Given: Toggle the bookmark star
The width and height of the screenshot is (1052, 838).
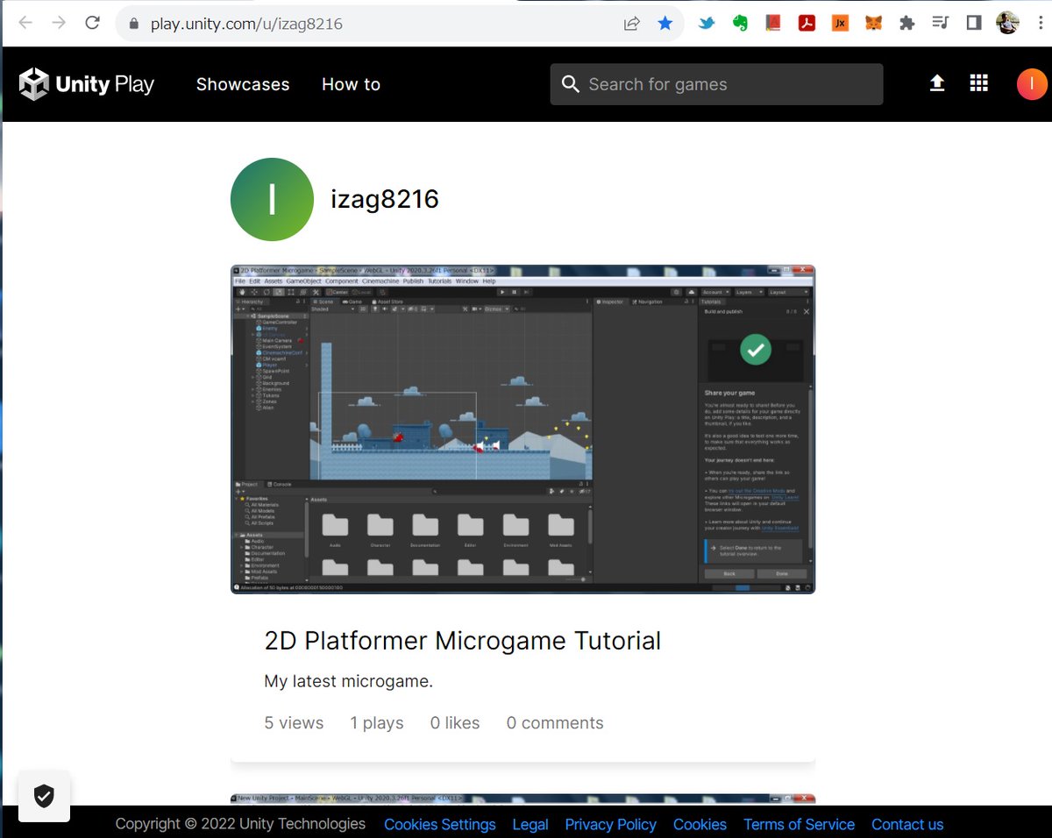Looking at the screenshot, I should pyautogui.click(x=665, y=24).
